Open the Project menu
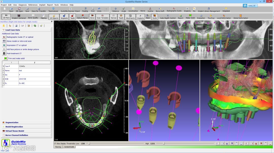Screen dimensions: 274x153 point(4,5)
